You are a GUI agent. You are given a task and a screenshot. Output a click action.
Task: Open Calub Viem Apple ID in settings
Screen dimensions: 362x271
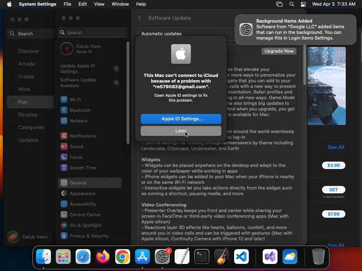(90, 49)
